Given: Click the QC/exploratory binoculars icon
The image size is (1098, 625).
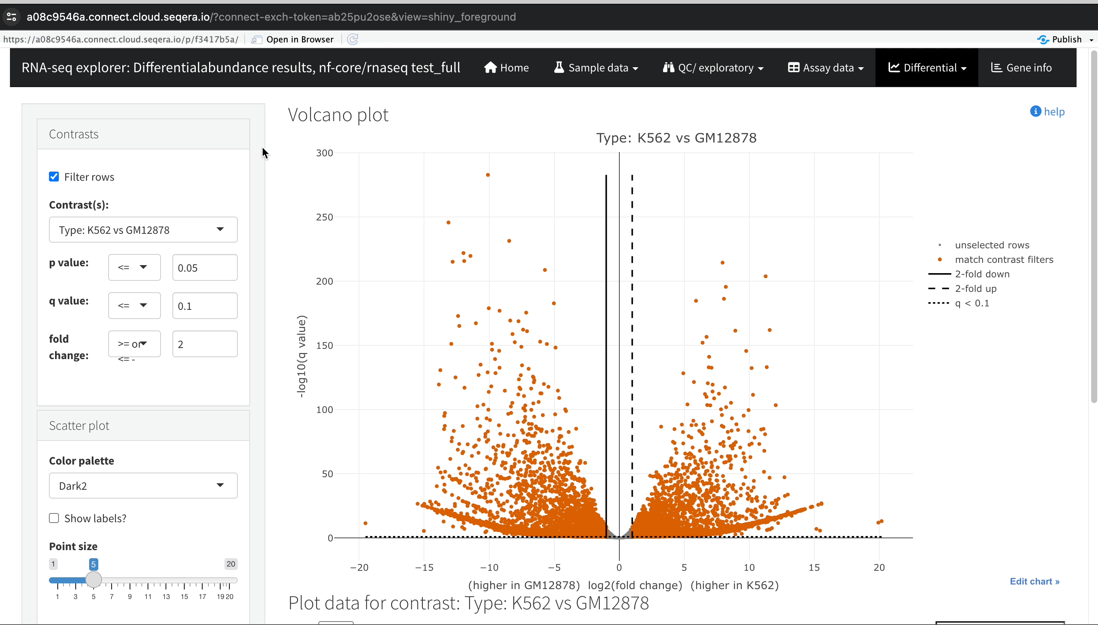Looking at the screenshot, I should coord(668,67).
